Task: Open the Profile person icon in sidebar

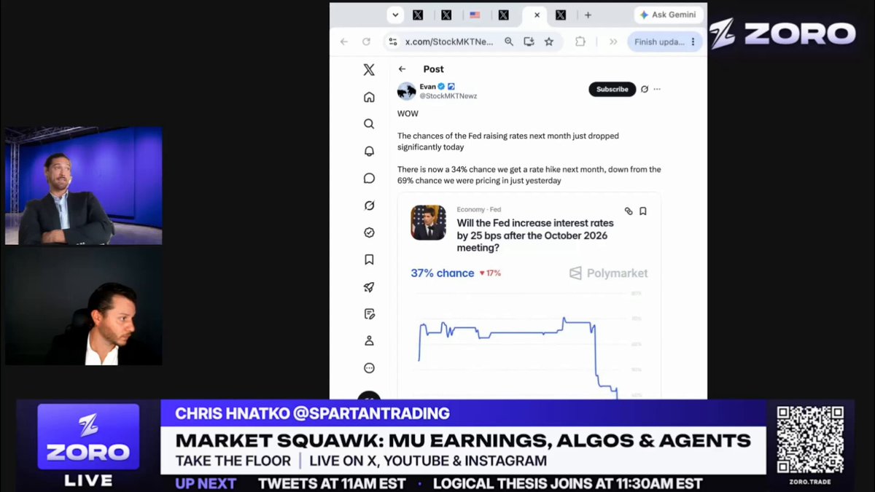Action: 369,340
